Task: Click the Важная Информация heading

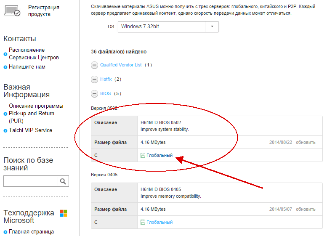Action: pos(27,91)
